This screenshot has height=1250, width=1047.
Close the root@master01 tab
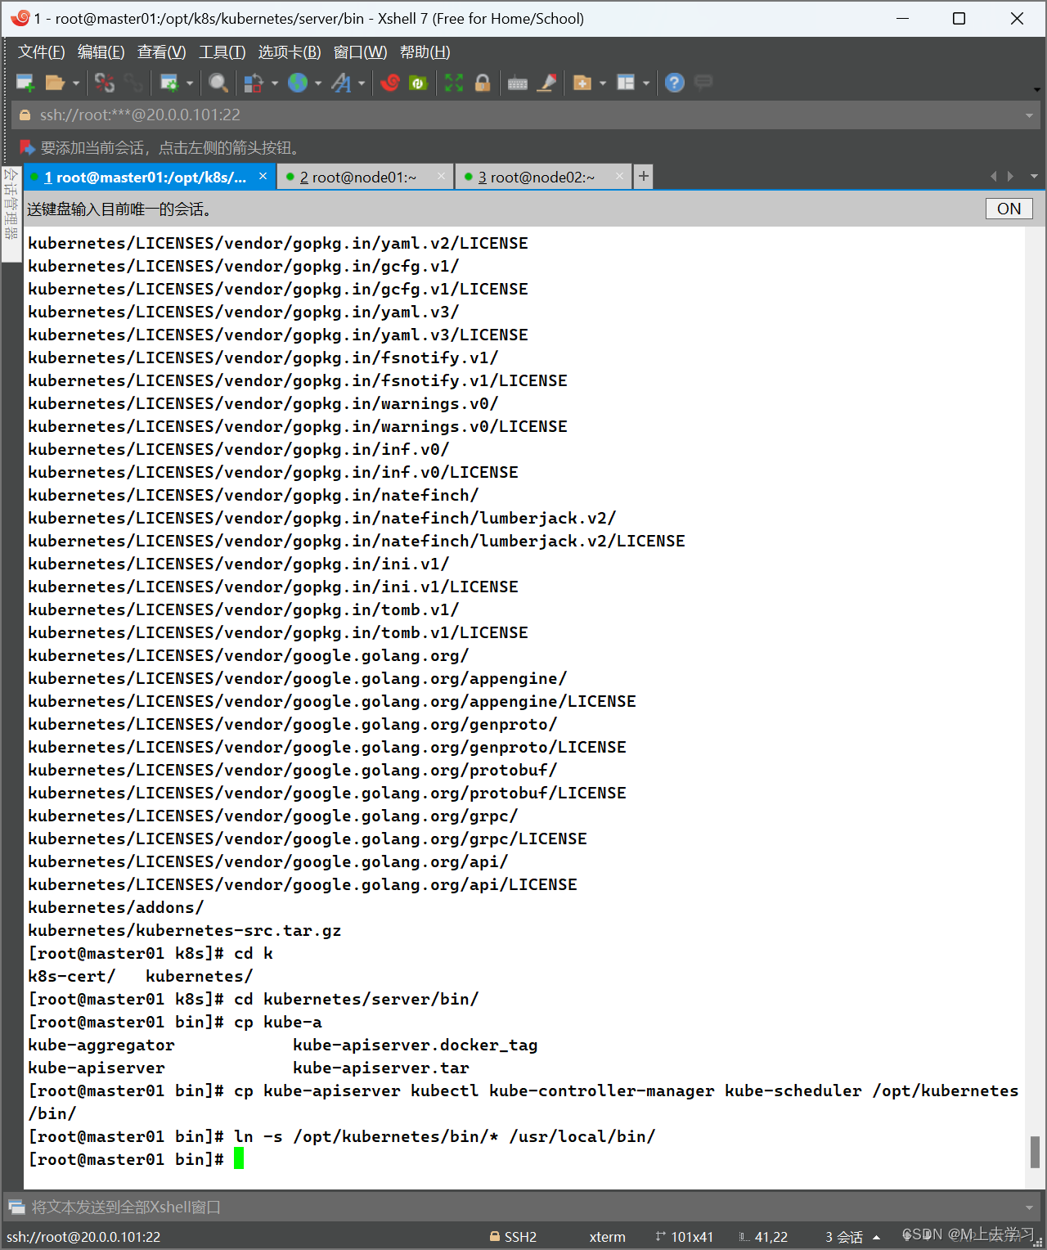[263, 176]
